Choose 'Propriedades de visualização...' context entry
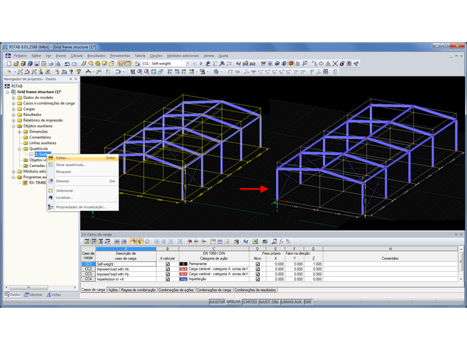The image size is (467, 350). 83,207
